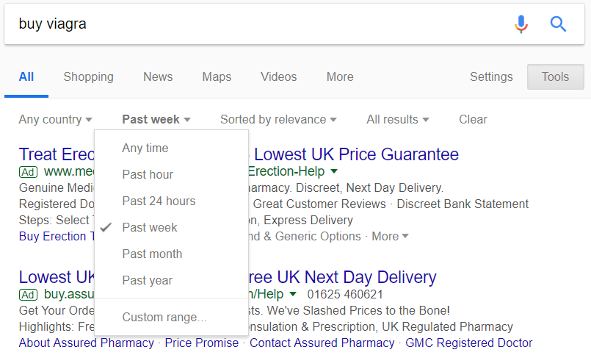This screenshot has height=358, width=591.
Task: Expand More sitelinks in first ad
Action: pyautogui.click(x=390, y=236)
